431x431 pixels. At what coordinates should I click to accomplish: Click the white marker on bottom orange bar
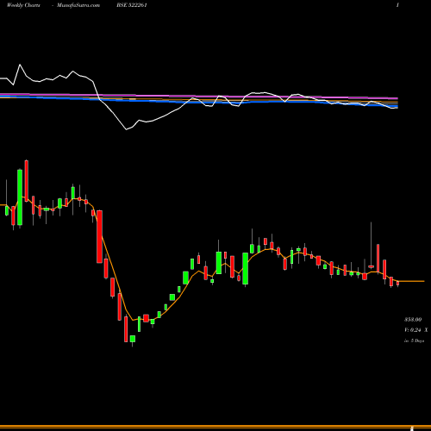coord(411,428)
